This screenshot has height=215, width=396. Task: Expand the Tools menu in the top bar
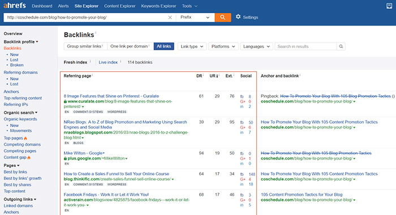tap(190, 6)
